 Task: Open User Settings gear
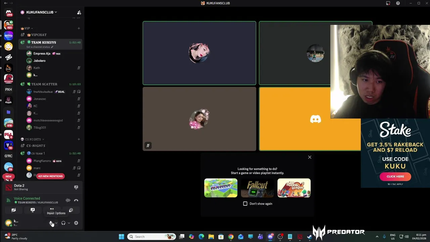(x=76, y=223)
